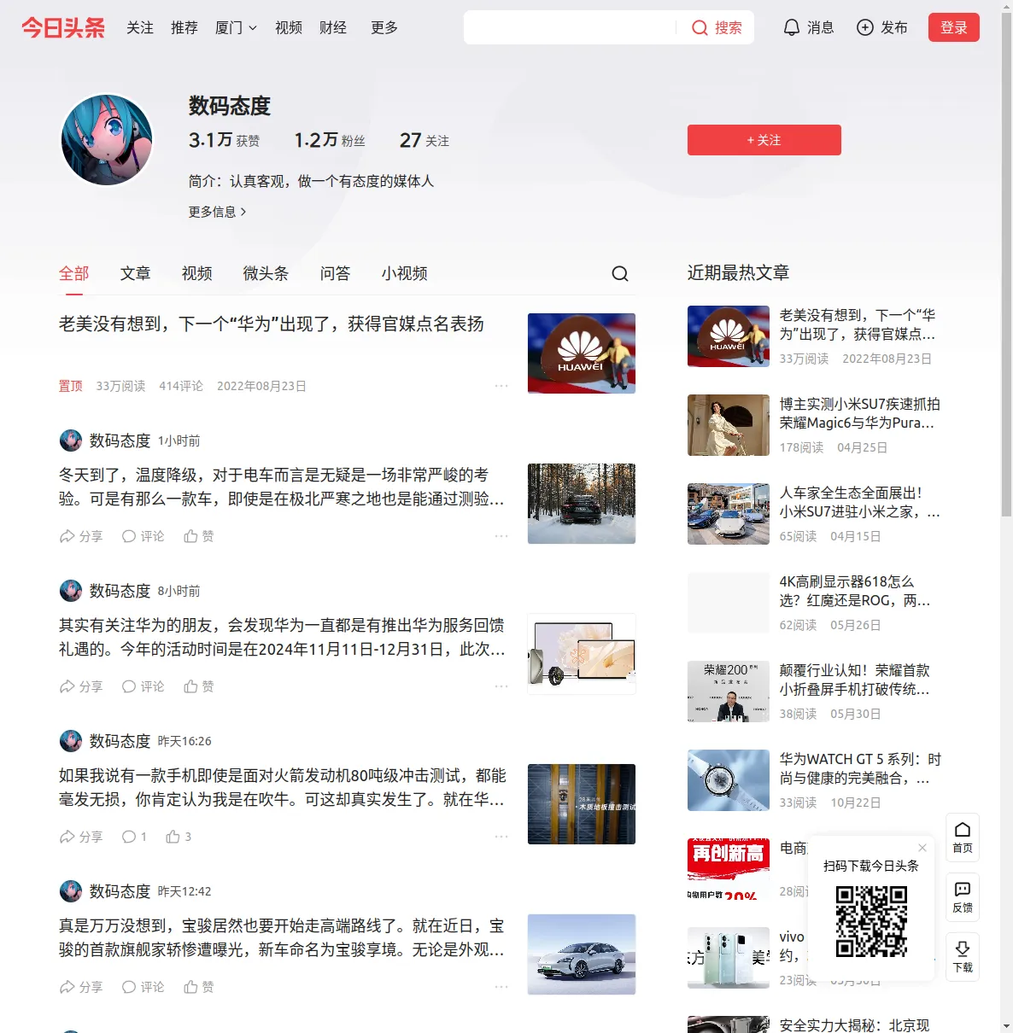Open 财经 in the top navigation
Image resolution: width=1013 pixels, height=1033 pixels.
(333, 27)
